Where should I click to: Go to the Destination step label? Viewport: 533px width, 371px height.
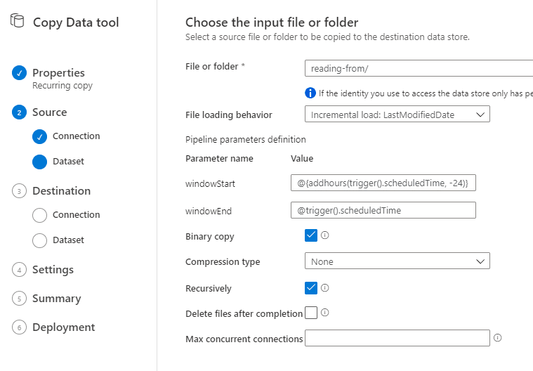62,191
